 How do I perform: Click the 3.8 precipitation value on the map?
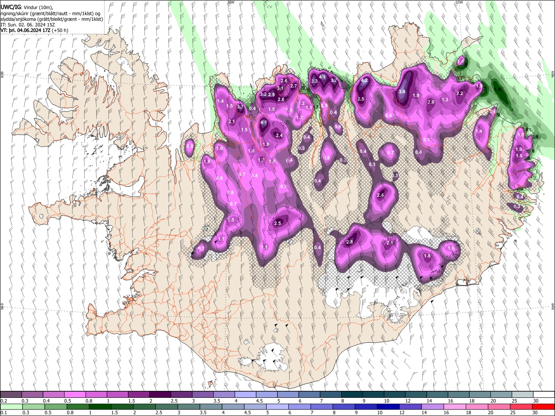tap(402, 91)
